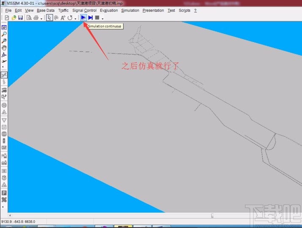Save the network with floppy icon
Image resolution: width=302 pixels, height=228 pixels.
coord(20,18)
